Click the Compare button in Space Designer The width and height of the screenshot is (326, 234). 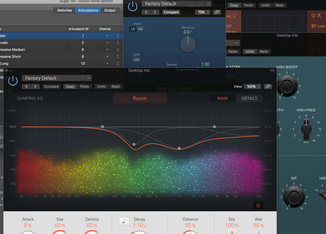pyautogui.click(x=51, y=86)
